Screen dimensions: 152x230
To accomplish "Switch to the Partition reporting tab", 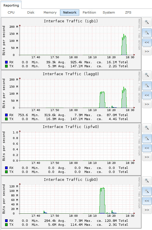I will pos(89,12).
